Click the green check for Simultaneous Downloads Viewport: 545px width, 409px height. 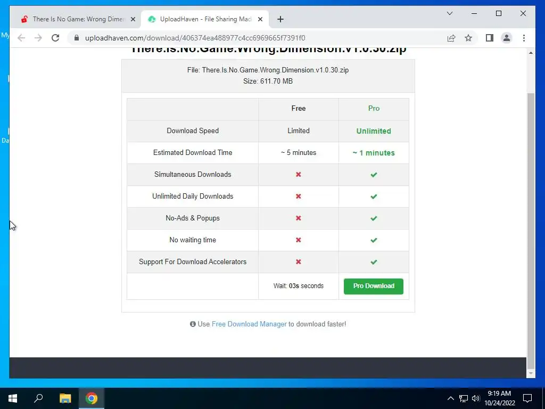pyautogui.click(x=374, y=175)
